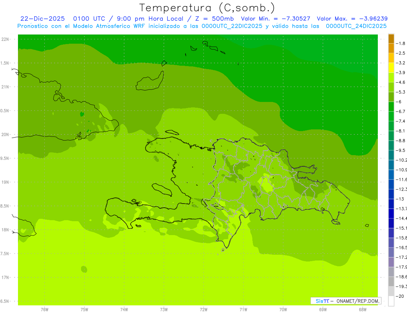This screenshot has width=407, height=314.
Task: Click the 'Temperatura (C,somb.)' chart title
Action: click(x=207, y=8)
